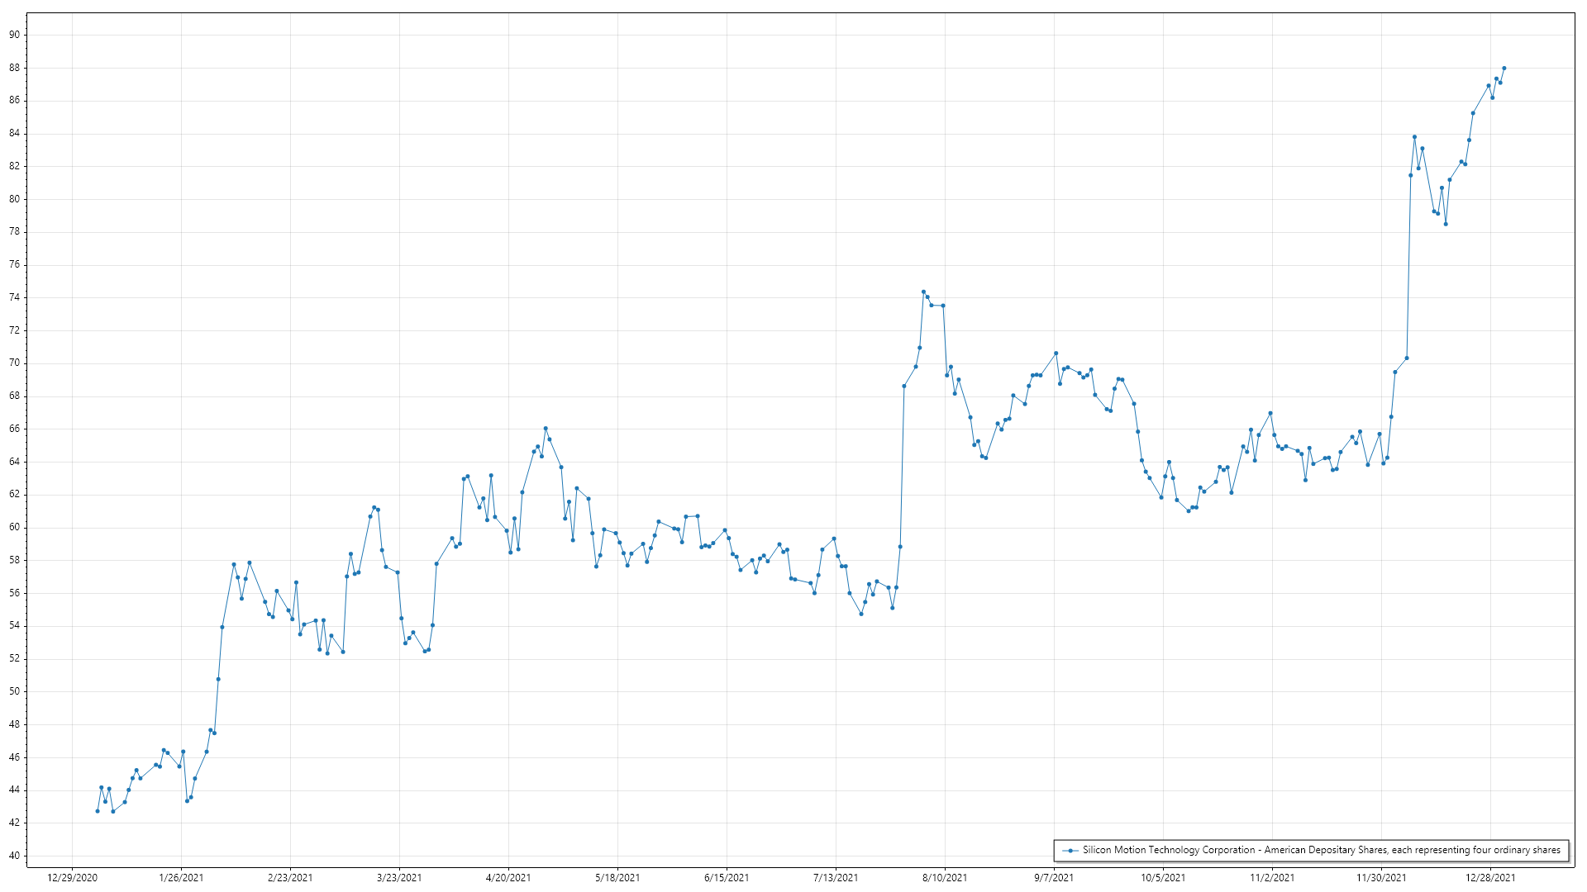Click the 4/20/2021 x-axis date label
Screen dimensions: 1587x892
(x=508, y=878)
